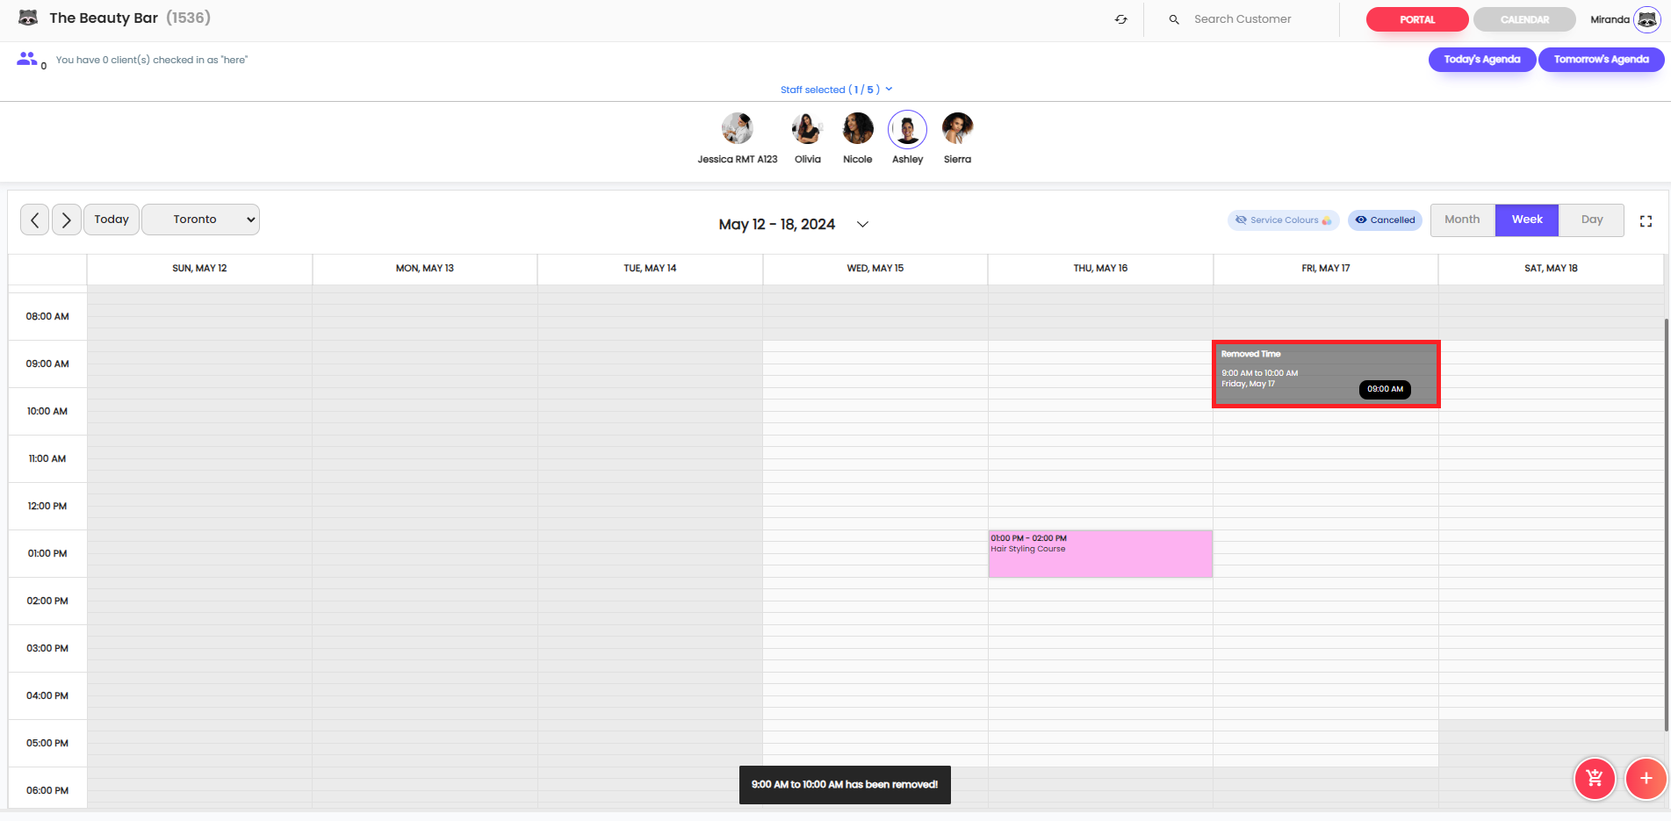This screenshot has width=1671, height=821.
Task: Go to next week arrow
Action: (x=67, y=220)
